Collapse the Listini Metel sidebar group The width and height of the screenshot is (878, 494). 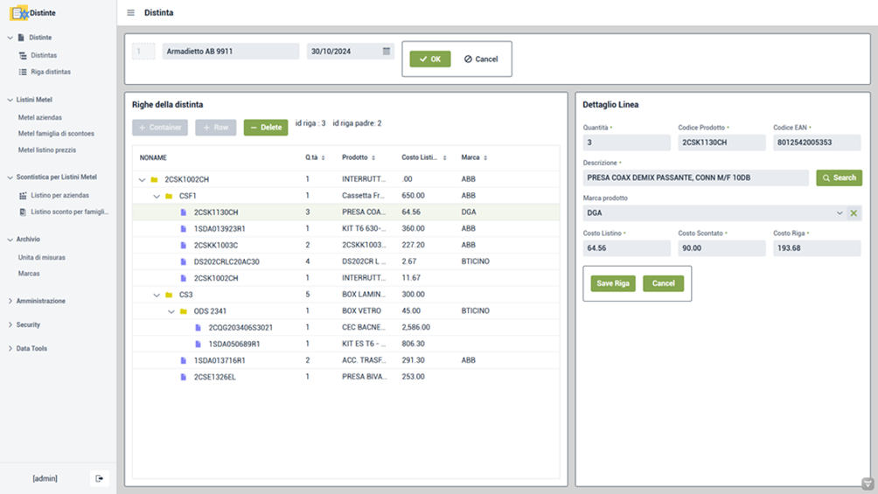(x=10, y=100)
